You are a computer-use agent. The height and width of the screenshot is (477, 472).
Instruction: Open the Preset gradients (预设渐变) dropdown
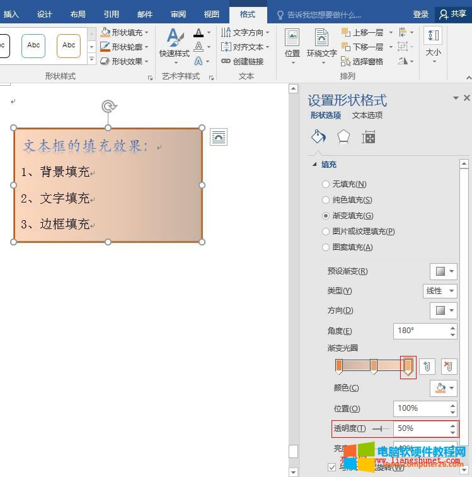pos(444,271)
